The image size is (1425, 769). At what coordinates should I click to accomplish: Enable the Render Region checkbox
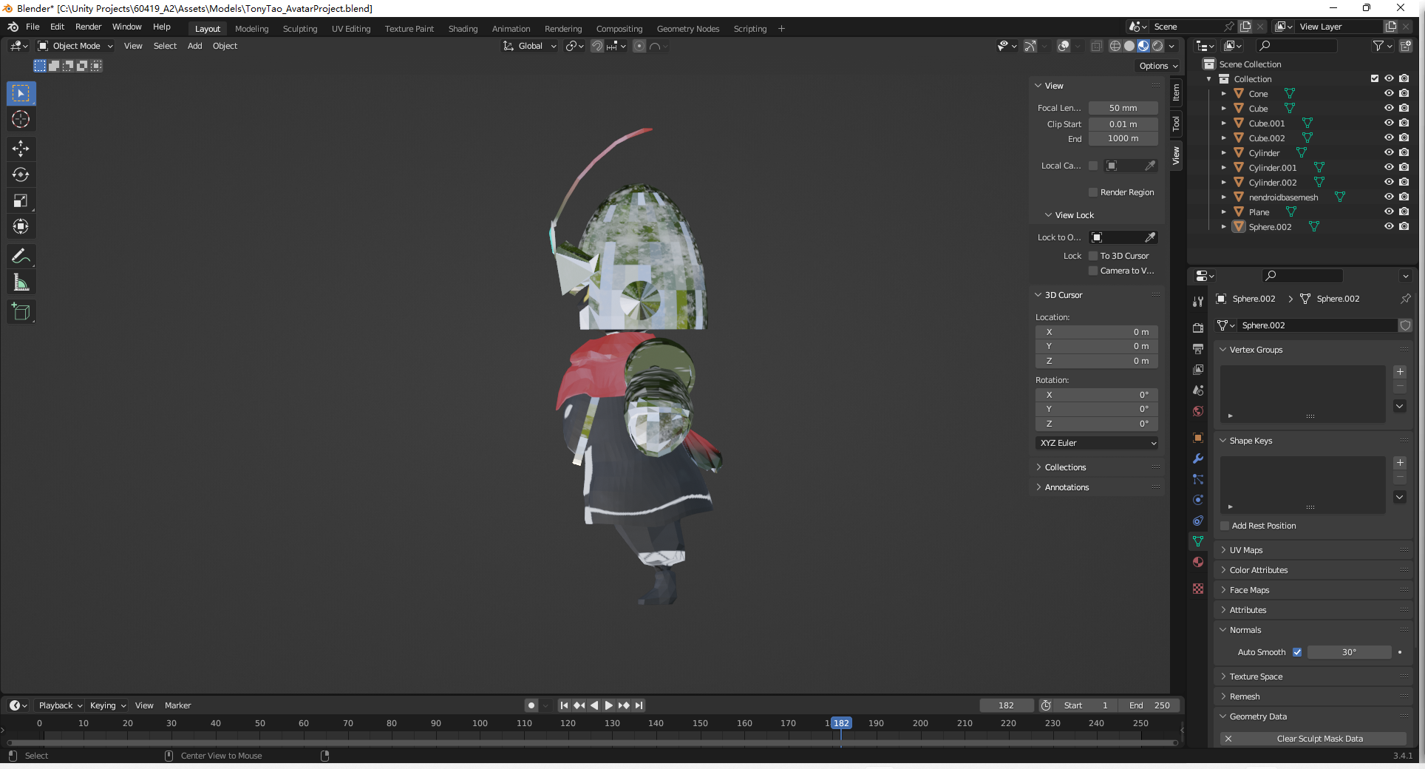(x=1093, y=192)
